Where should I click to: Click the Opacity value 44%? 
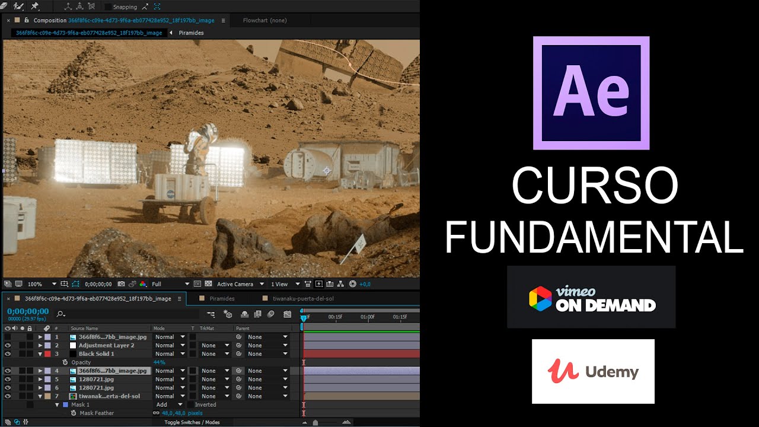159,362
